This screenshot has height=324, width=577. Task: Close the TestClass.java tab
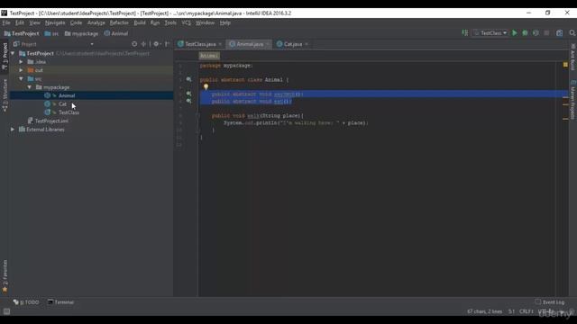coord(220,44)
